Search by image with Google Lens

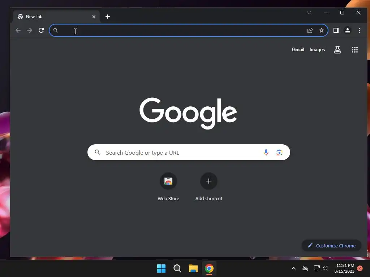tap(279, 153)
